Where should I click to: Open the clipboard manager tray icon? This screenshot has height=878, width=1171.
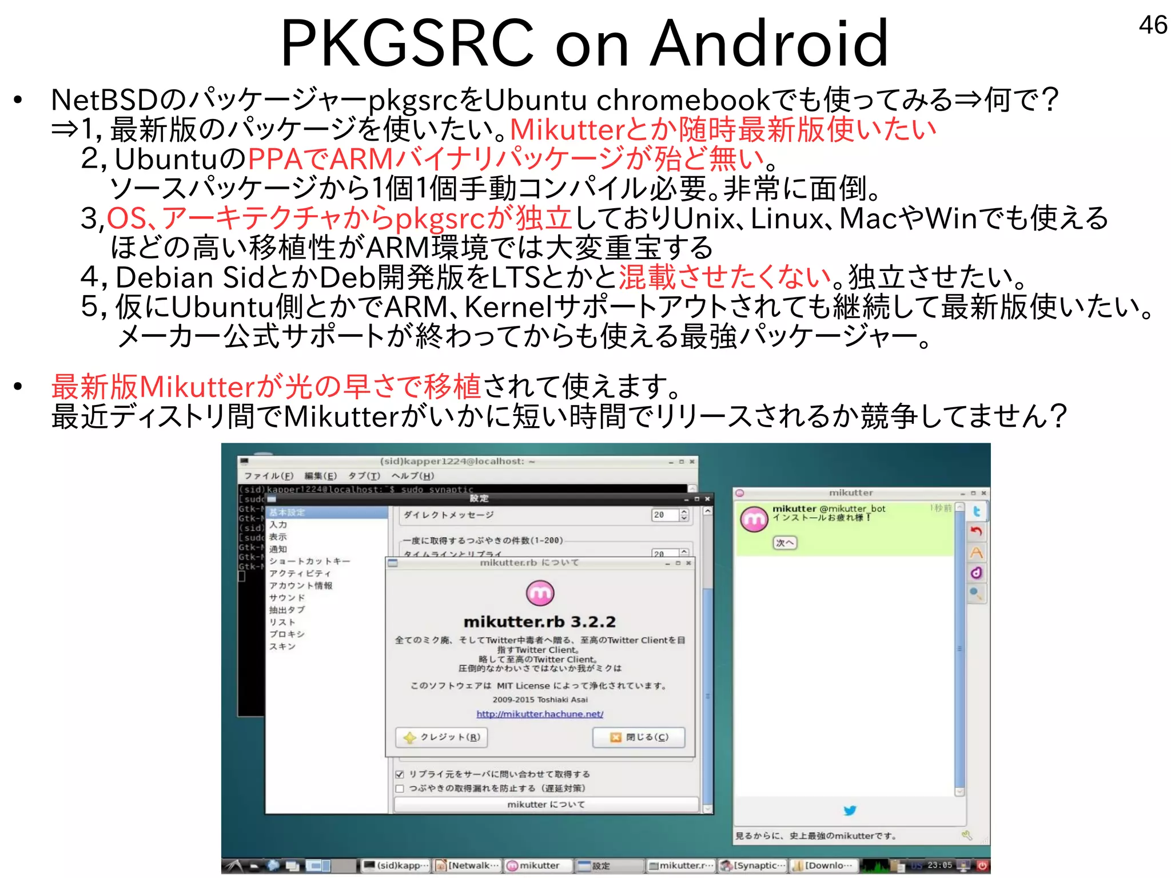coord(898,865)
